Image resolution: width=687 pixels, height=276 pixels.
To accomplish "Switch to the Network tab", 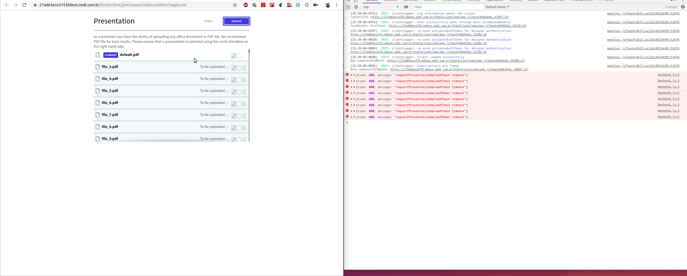I will pyautogui.click(x=391, y=1).
